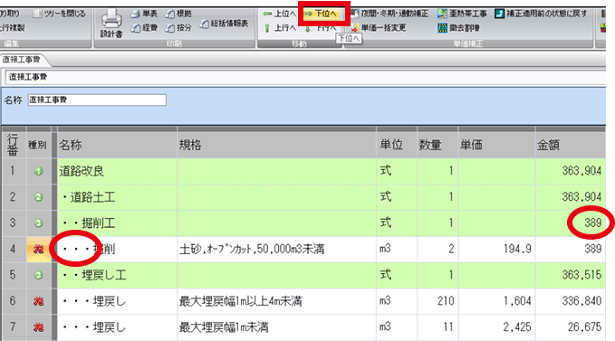Open the 設計書 print button
Screen dimensions: 615x341
[111, 24]
